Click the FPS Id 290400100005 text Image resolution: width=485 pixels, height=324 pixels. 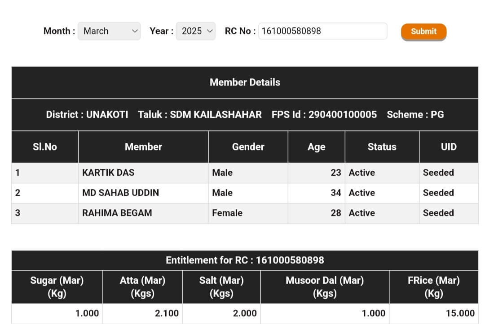click(324, 115)
